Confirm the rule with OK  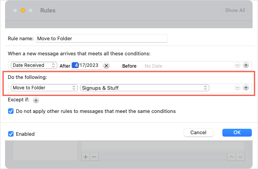(237, 133)
